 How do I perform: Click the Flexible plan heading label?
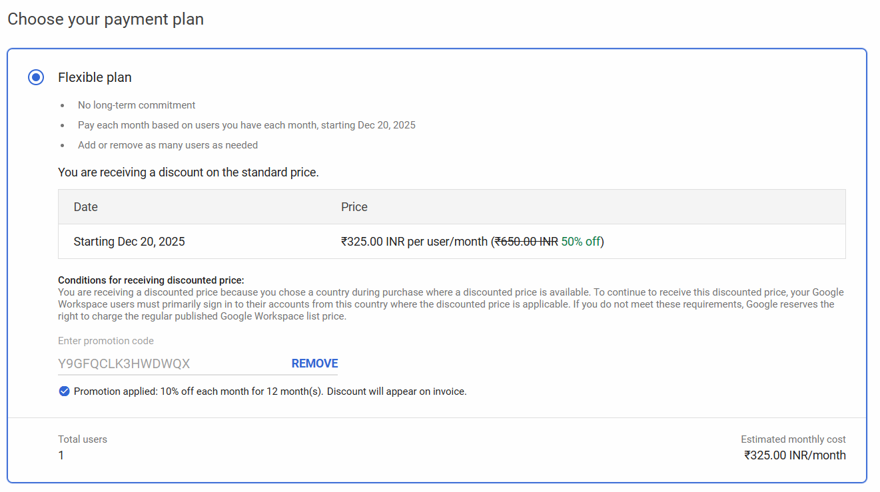click(95, 77)
